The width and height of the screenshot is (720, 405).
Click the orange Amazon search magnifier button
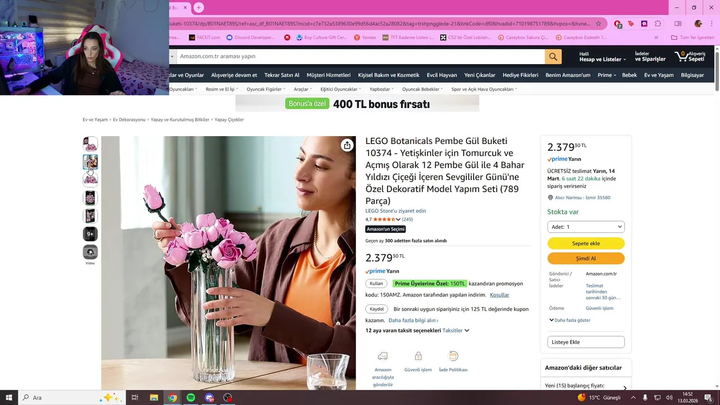coord(553,57)
